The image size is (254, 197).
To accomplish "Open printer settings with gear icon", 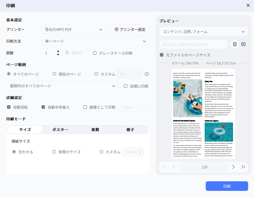I will [130, 30].
